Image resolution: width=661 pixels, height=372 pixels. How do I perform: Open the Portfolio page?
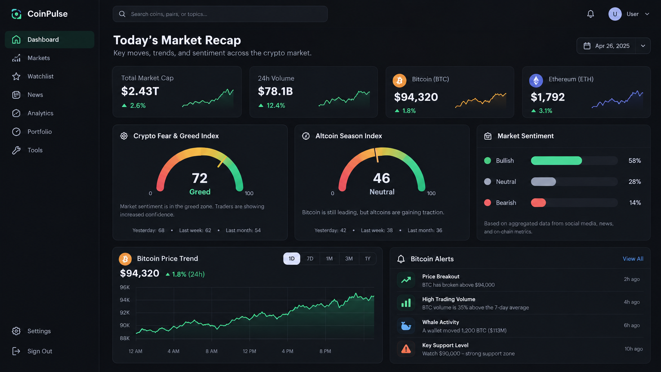point(40,132)
